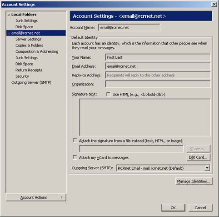Select Server Settings in the sidebar

pyautogui.click(x=28, y=39)
